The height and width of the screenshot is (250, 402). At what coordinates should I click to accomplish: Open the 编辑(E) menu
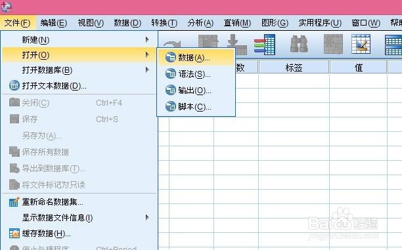pos(54,23)
